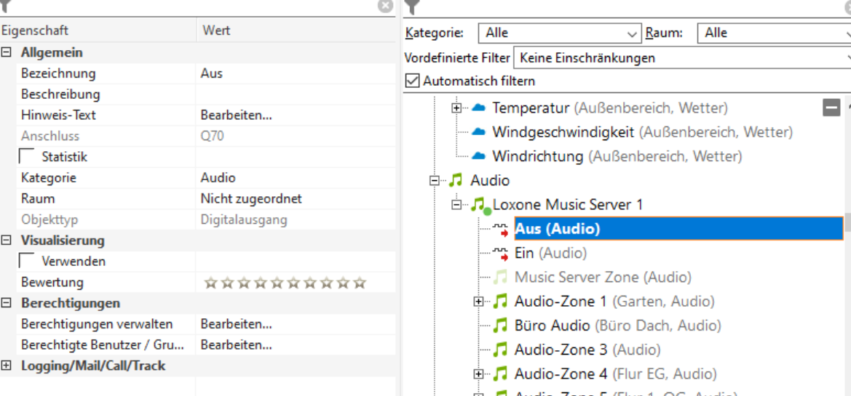Image resolution: width=851 pixels, height=396 pixels.
Task: Tick the Verwenden checkbox under Visualisierung
Action: 26,262
